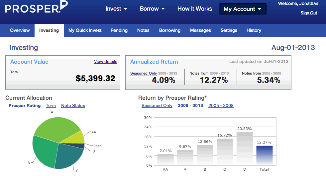Click the Seasoned Only label in Annualized Return
Screen dimensions: 326x176
(x=144, y=73)
